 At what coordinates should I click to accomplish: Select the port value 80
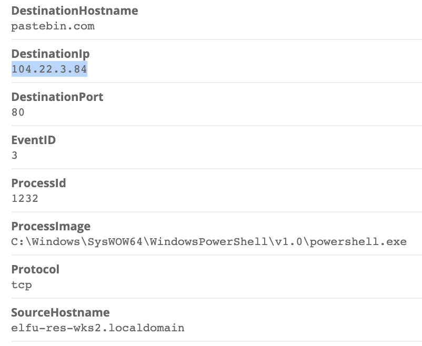point(18,112)
